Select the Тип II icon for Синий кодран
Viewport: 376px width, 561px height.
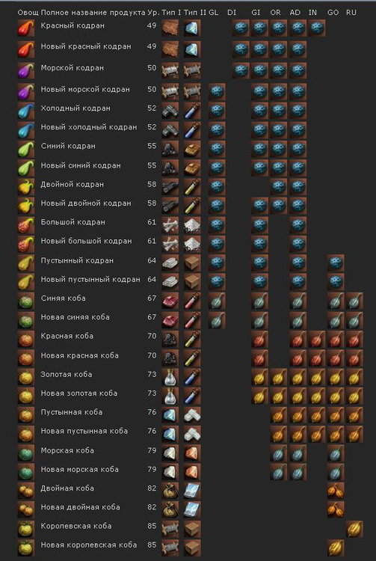point(192,149)
